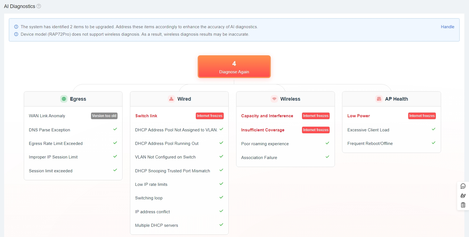Click the Wireless Wi-Fi signal icon

[x=274, y=99]
